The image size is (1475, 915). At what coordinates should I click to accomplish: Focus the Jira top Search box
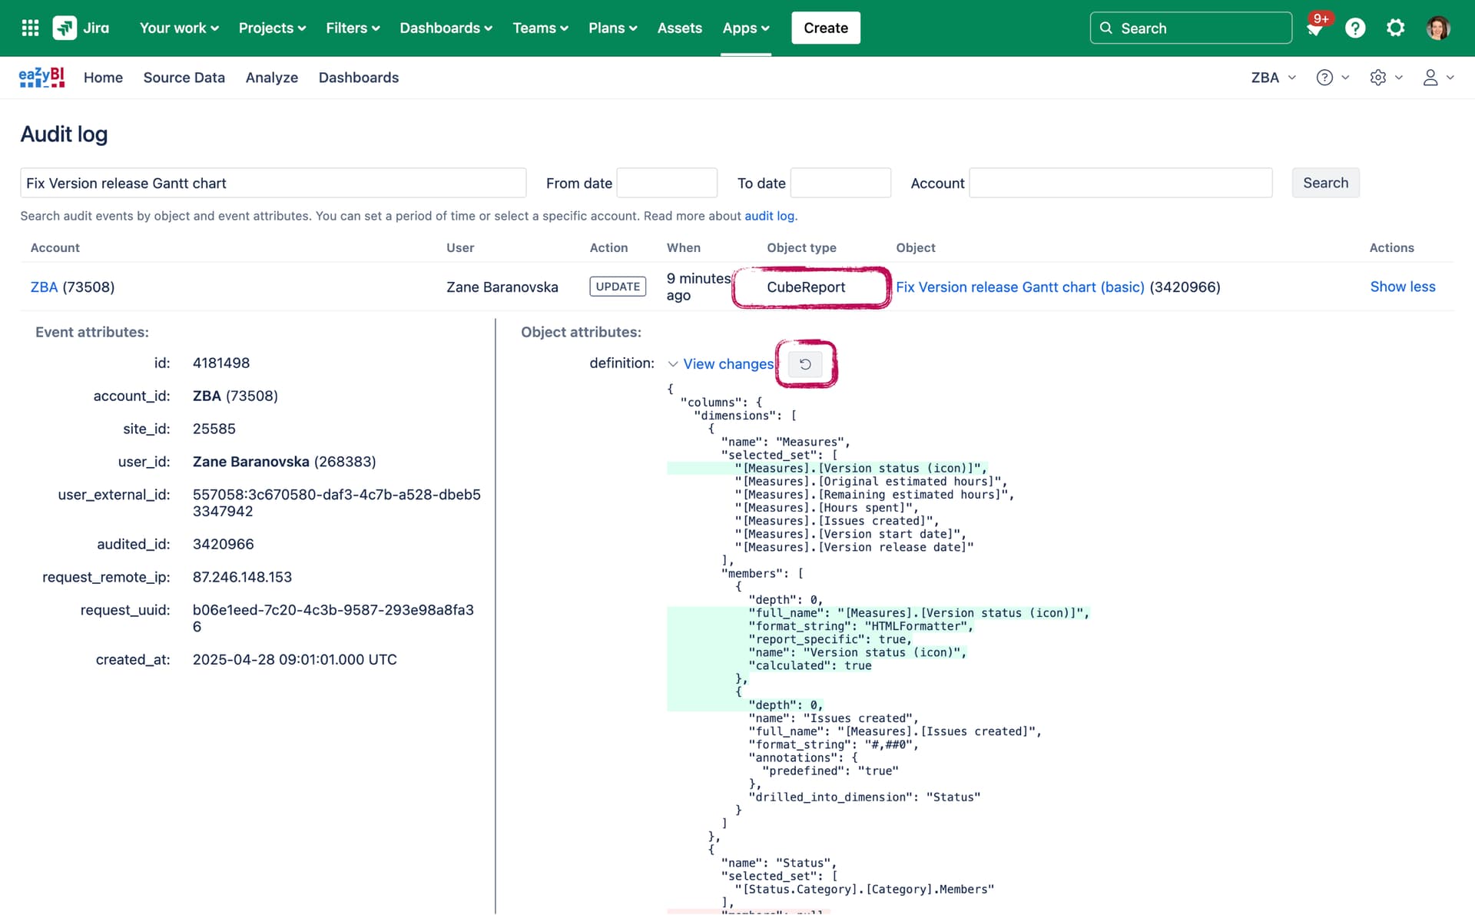pyautogui.click(x=1190, y=28)
